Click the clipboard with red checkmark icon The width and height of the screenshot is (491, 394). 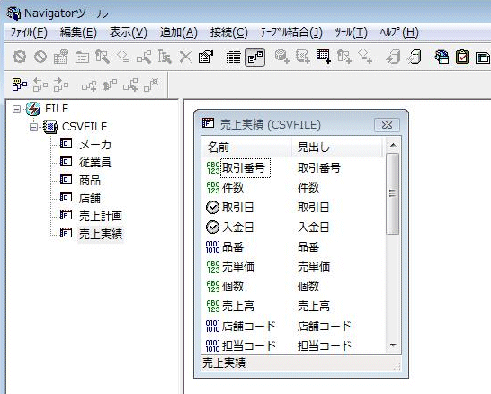point(462,58)
